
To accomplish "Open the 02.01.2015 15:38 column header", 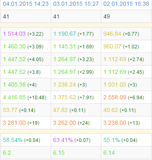I will 126,4.
